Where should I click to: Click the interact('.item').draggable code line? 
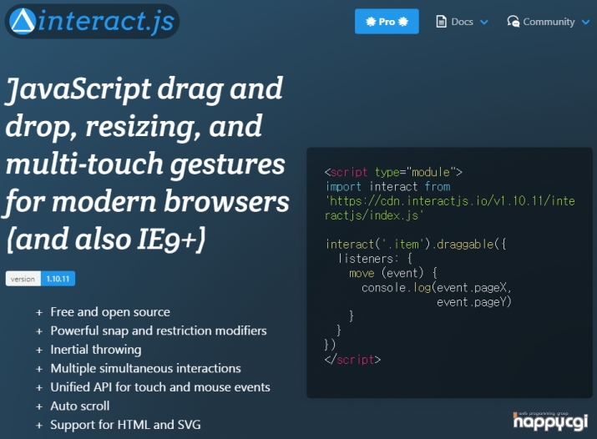coord(416,244)
